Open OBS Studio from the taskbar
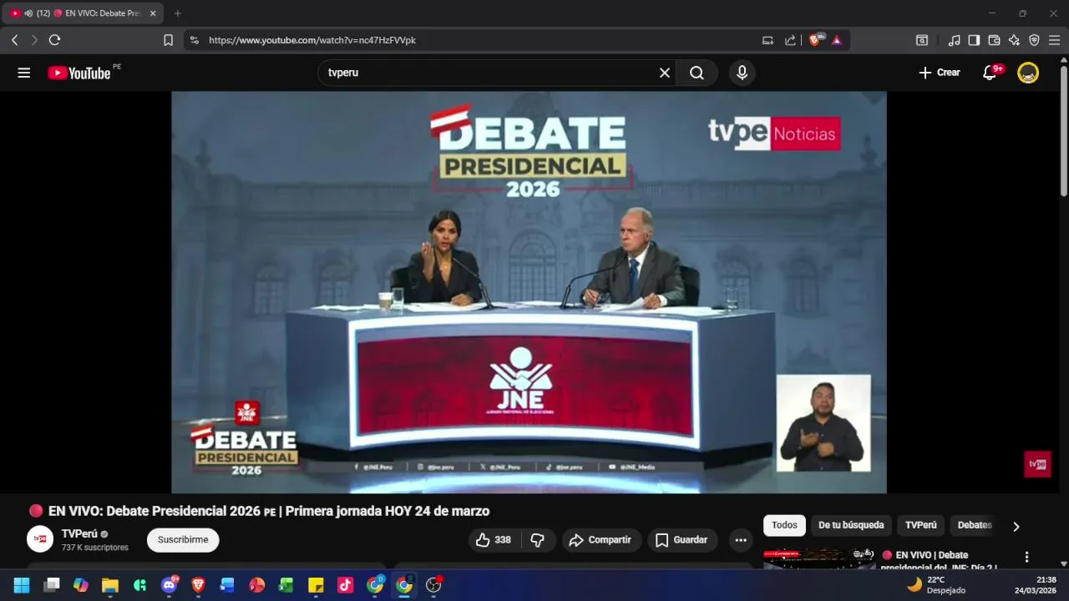1069x601 pixels. pyautogui.click(x=433, y=585)
